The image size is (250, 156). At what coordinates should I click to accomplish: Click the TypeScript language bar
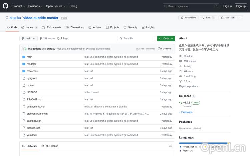pos(203,143)
